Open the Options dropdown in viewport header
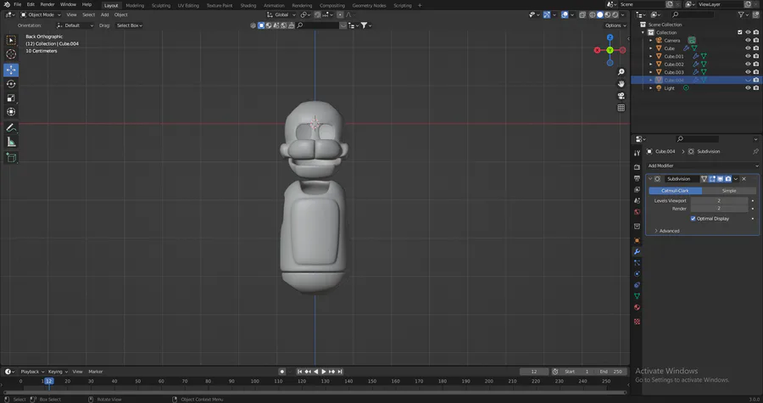The width and height of the screenshot is (763, 403). pos(615,25)
